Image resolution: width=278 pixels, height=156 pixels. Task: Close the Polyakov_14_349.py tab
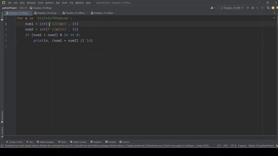pyautogui.click(x=115, y=13)
